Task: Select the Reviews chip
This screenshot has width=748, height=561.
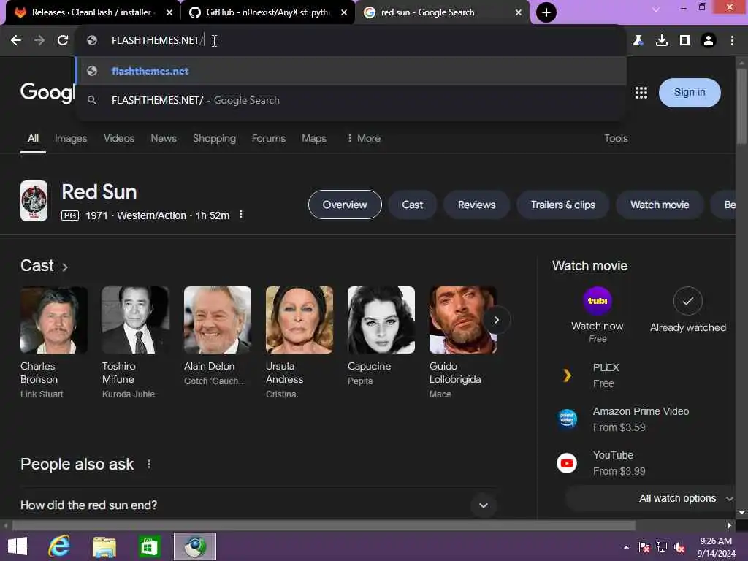Action: [x=476, y=205]
